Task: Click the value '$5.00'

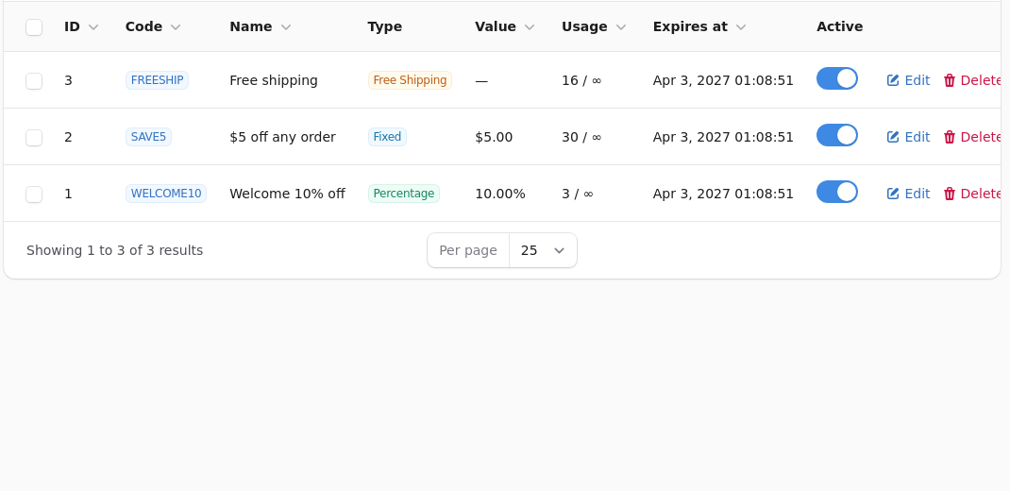Action: [x=494, y=137]
